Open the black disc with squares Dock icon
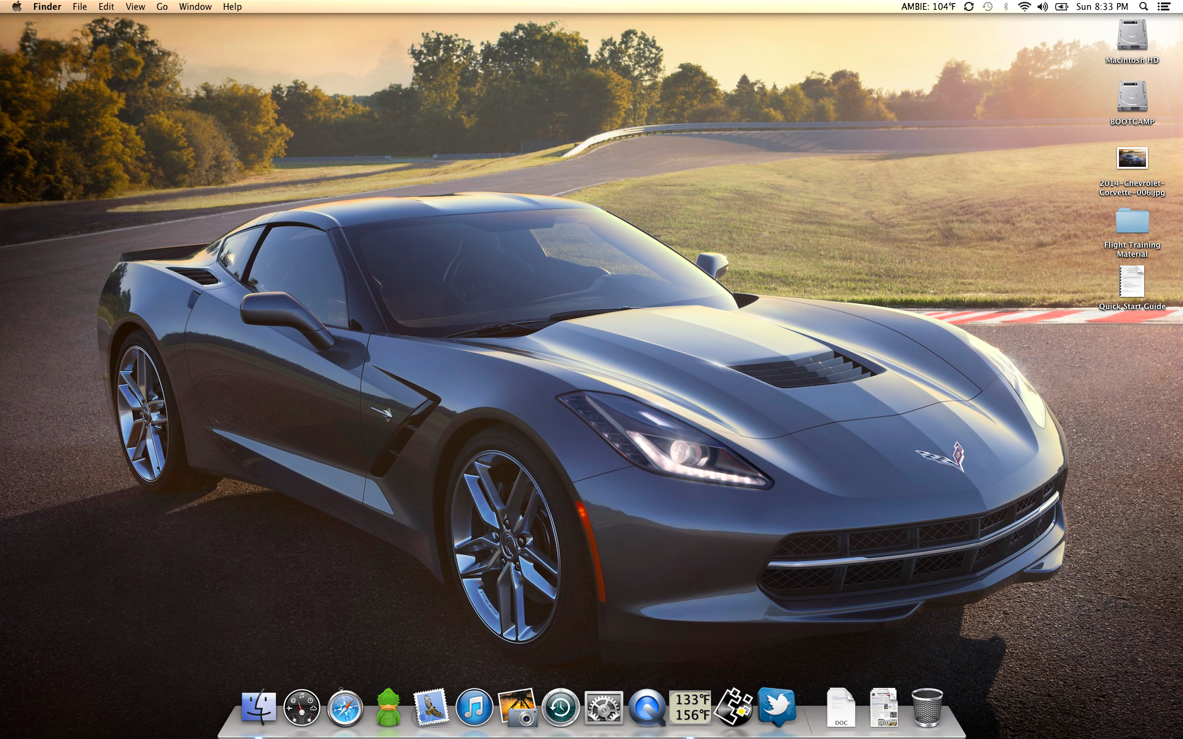The image size is (1183, 739). coord(734,707)
